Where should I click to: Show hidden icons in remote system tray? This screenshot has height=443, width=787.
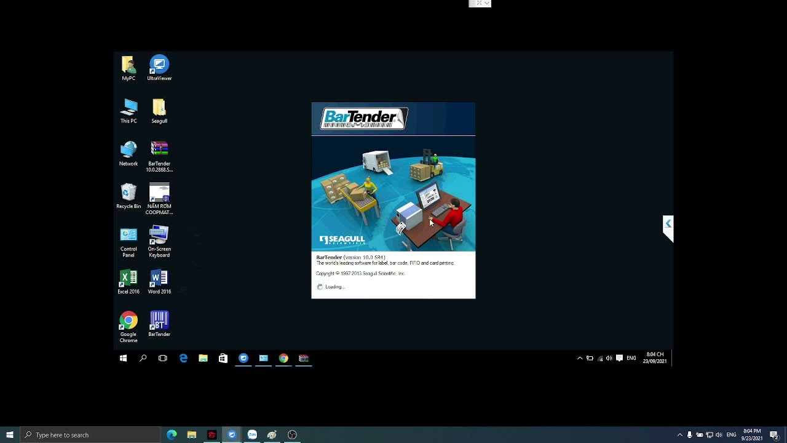[x=580, y=358]
